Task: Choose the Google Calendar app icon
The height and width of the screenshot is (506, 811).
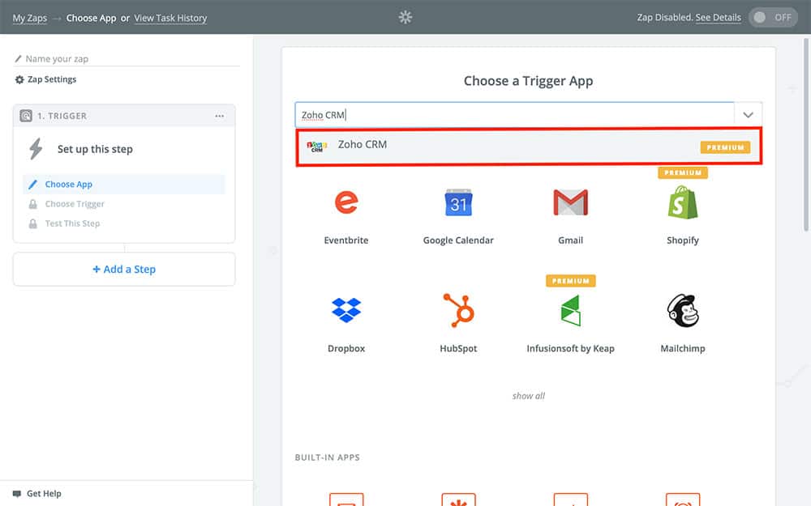Action: (x=458, y=202)
